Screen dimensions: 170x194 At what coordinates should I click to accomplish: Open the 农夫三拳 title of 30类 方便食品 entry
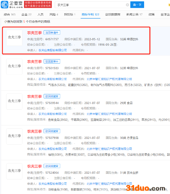point(34,131)
